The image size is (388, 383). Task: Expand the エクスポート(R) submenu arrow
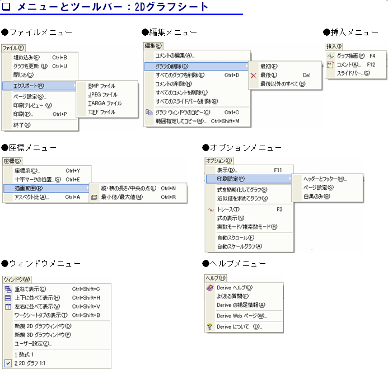pyautogui.click(x=74, y=86)
